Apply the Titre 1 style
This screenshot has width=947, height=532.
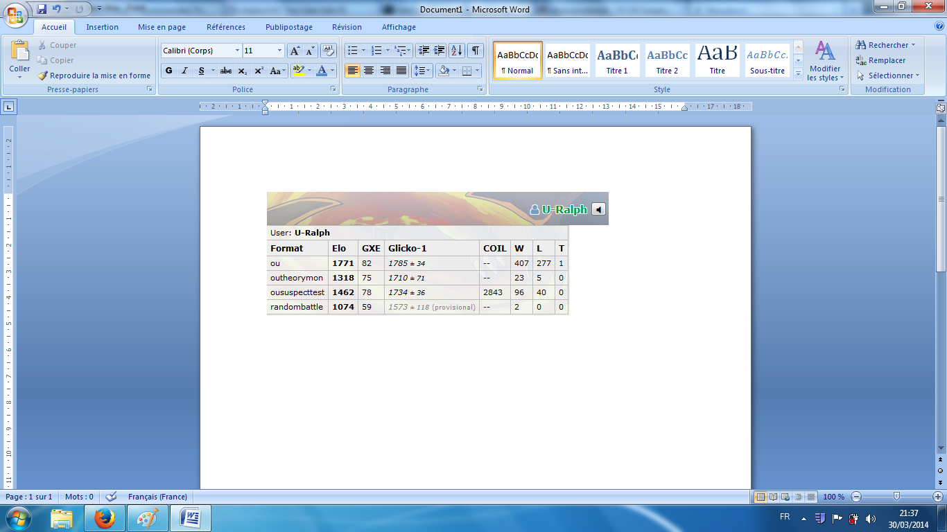617,61
